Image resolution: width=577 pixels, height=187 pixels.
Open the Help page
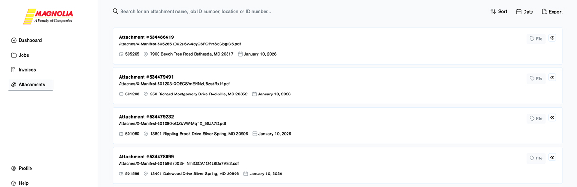(23, 183)
